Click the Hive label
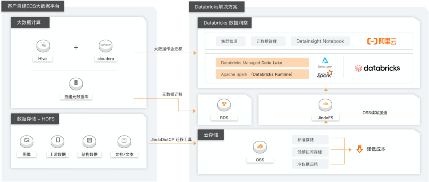Screen dimensions: 429x182 pyautogui.click(x=43, y=58)
